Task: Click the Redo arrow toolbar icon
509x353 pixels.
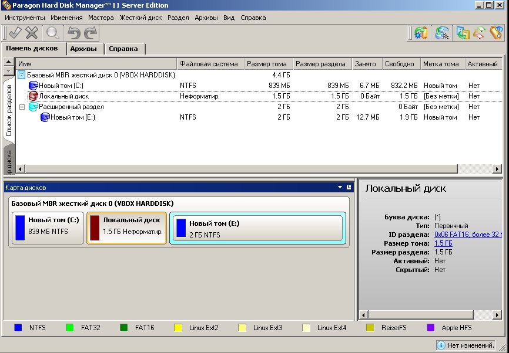Action: pos(90,33)
